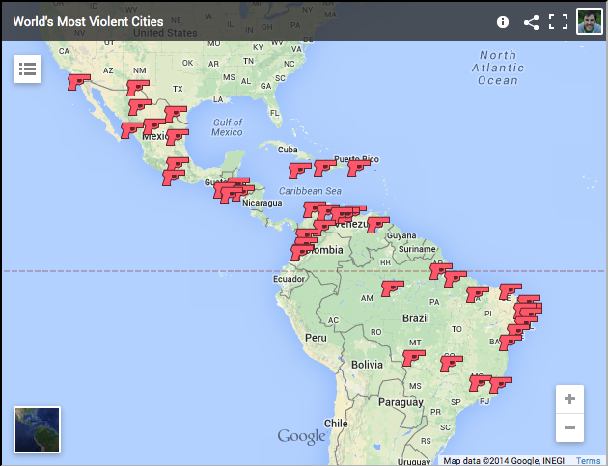Click the Paraguay country label
Screen dimensions: 608x466
tap(401, 403)
